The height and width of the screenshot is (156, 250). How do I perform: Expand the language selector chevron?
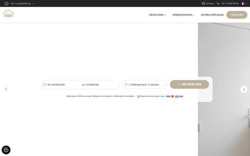(x=246, y=4)
